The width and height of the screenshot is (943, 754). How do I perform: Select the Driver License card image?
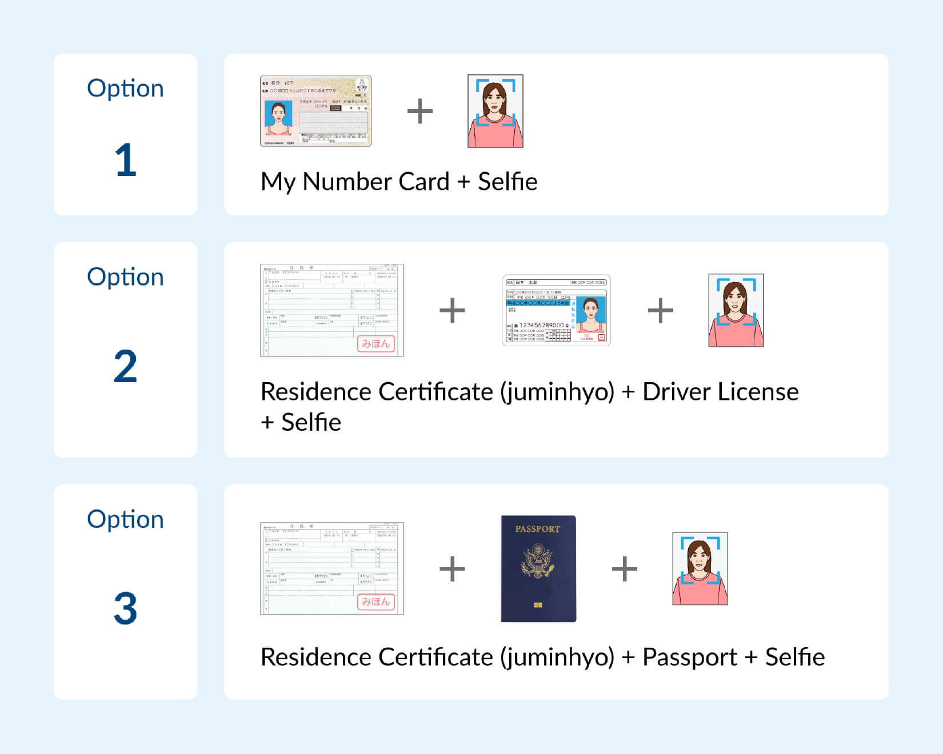[x=556, y=310]
